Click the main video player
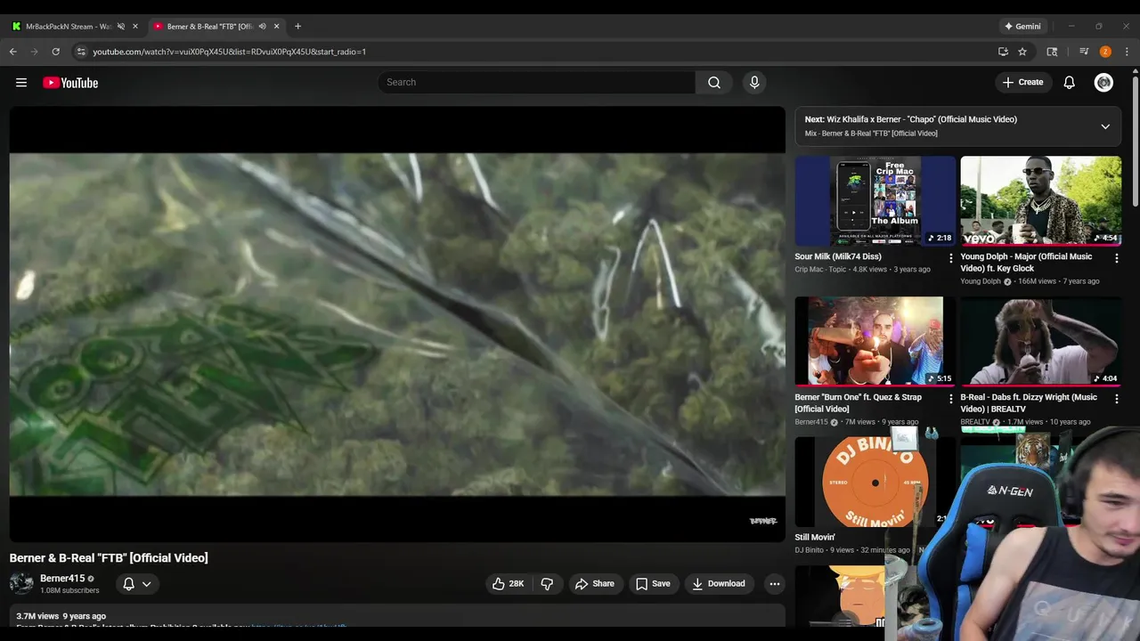Viewport: 1140px width, 641px height. [397, 324]
